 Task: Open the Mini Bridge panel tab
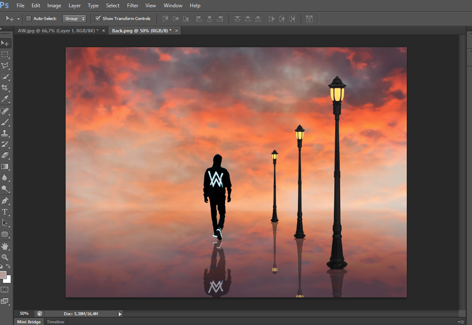click(x=29, y=322)
